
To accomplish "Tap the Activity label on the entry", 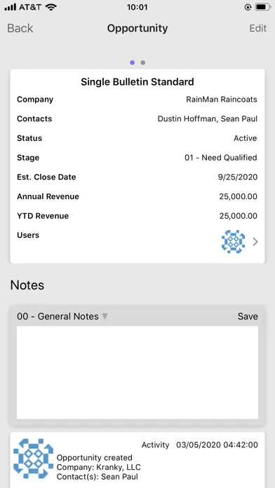I will 155,445.
